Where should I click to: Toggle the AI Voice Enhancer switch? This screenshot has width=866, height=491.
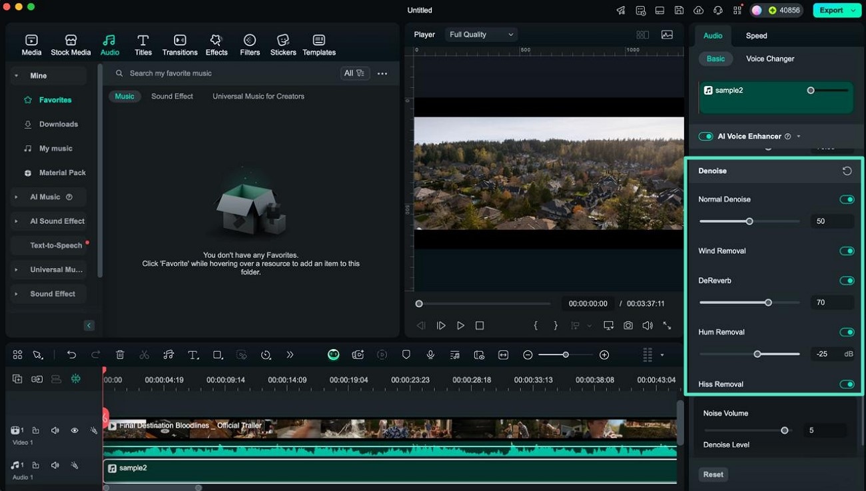tap(705, 137)
